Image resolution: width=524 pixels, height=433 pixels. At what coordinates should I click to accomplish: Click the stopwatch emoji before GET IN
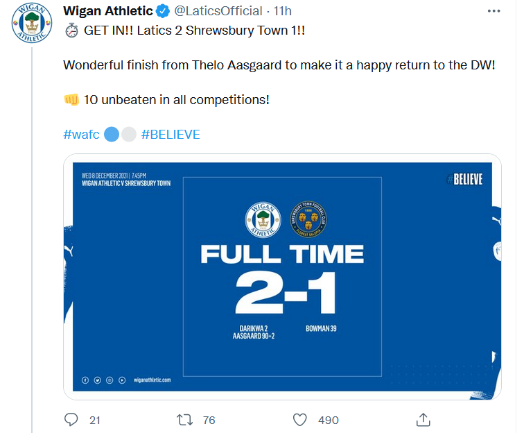(x=71, y=31)
